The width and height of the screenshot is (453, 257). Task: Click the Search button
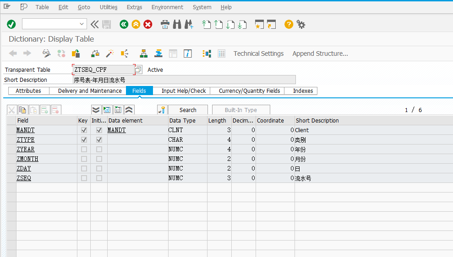click(x=188, y=110)
